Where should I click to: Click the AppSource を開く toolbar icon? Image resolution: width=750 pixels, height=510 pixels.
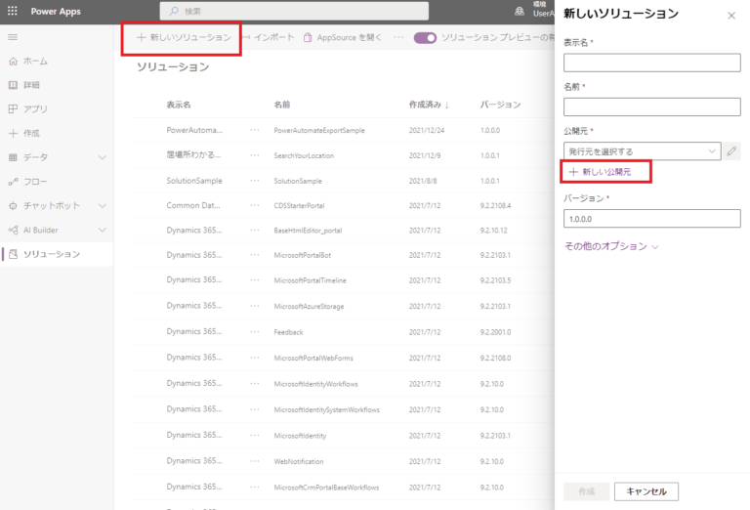(x=309, y=37)
